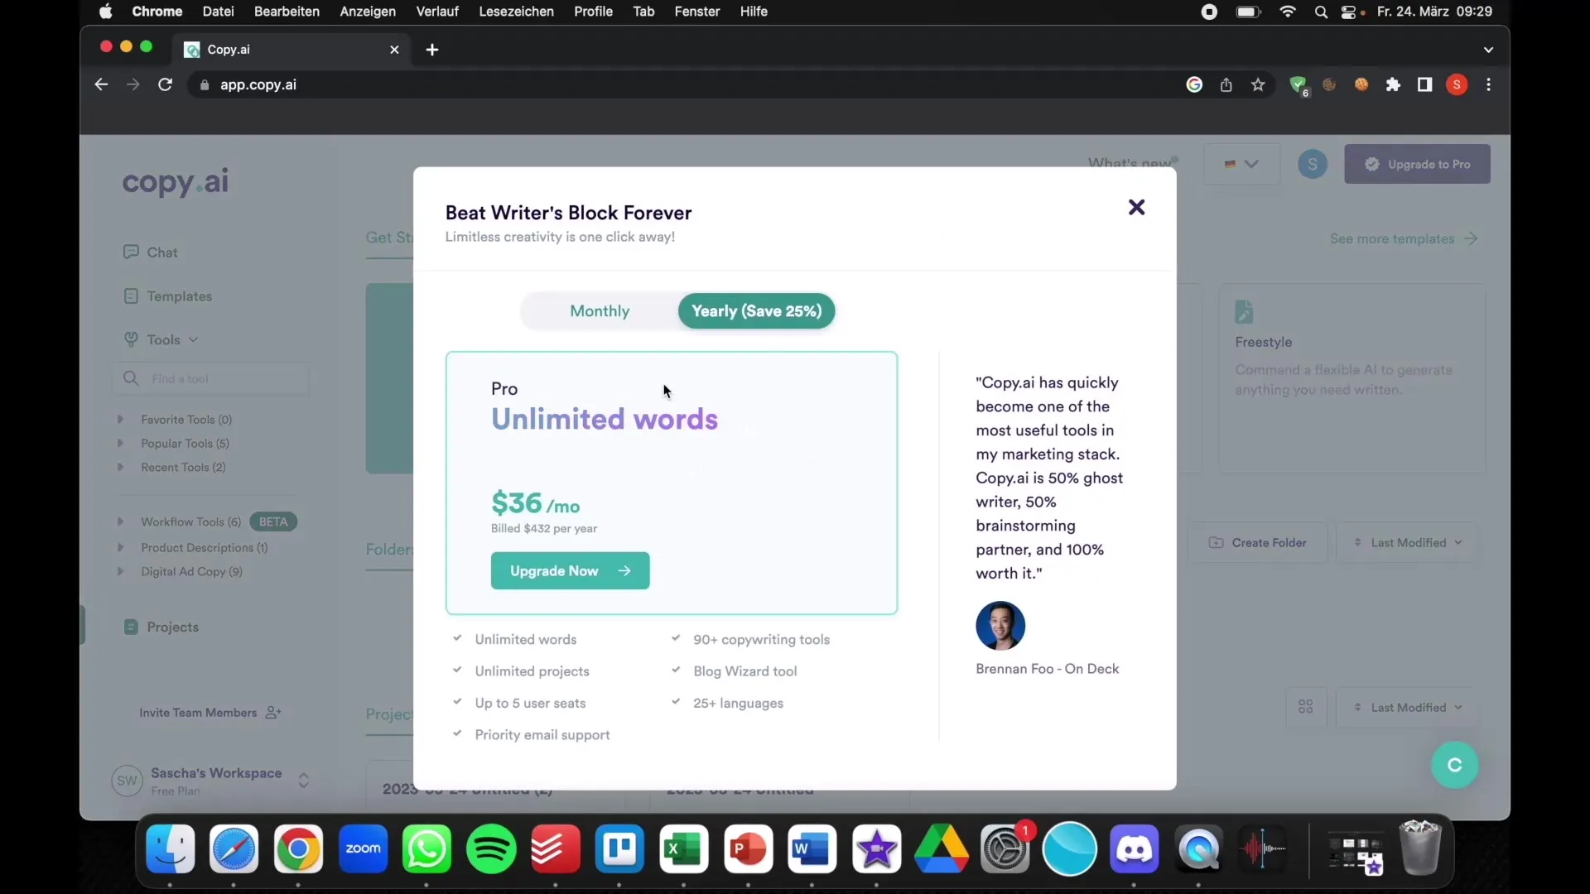Open the Templates section icon
This screenshot has width=1590, height=894.
click(x=131, y=296)
